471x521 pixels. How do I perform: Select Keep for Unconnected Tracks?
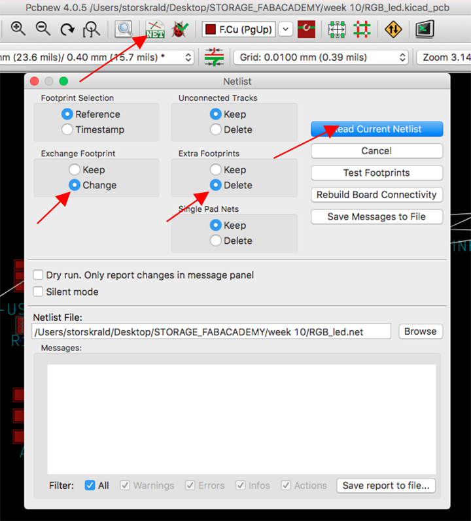pyautogui.click(x=215, y=114)
